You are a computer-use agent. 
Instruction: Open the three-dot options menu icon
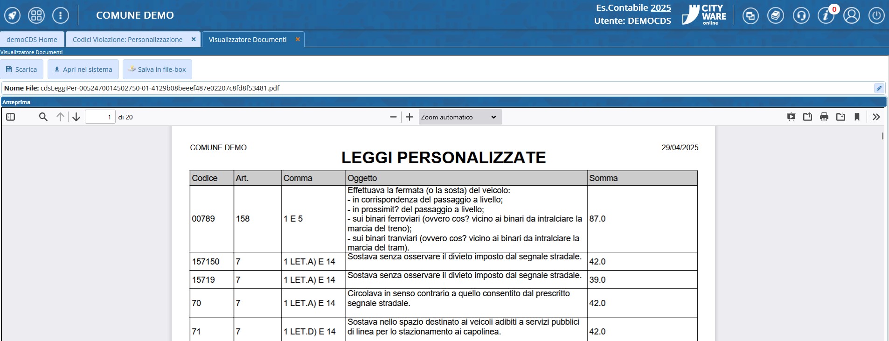coord(61,15)
